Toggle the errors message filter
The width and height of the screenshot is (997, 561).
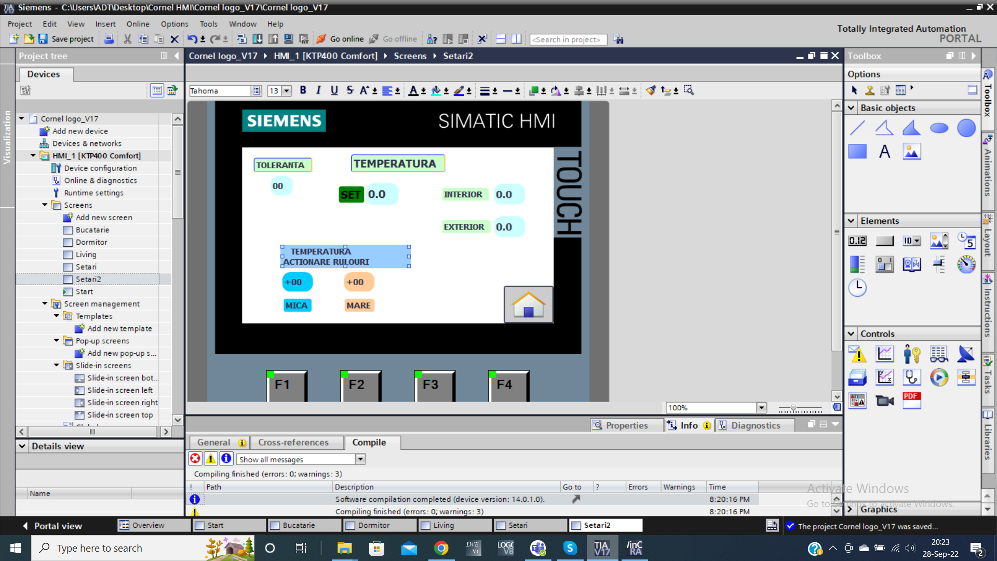click(x=195, y=459)
